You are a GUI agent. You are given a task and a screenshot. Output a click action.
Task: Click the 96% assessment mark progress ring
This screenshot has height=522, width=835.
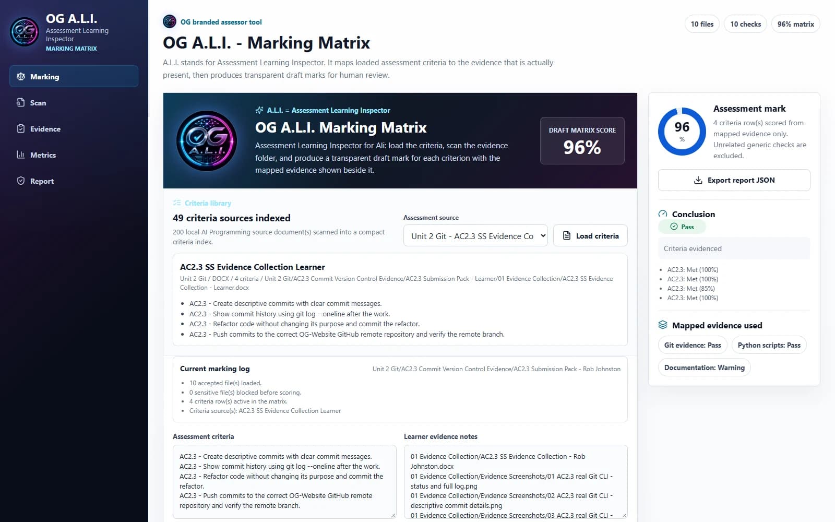pyautogui.click(x=682, y=132)
